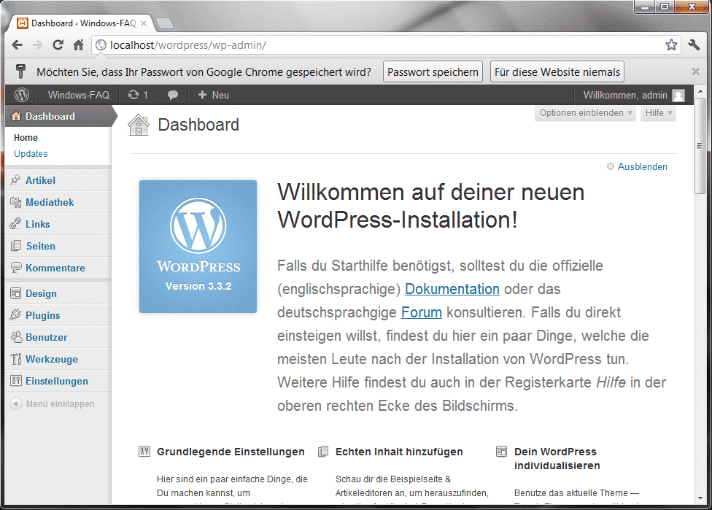Click the Links chain icon
This screenshot has height=510, width=712.
[x=15, y=224]
